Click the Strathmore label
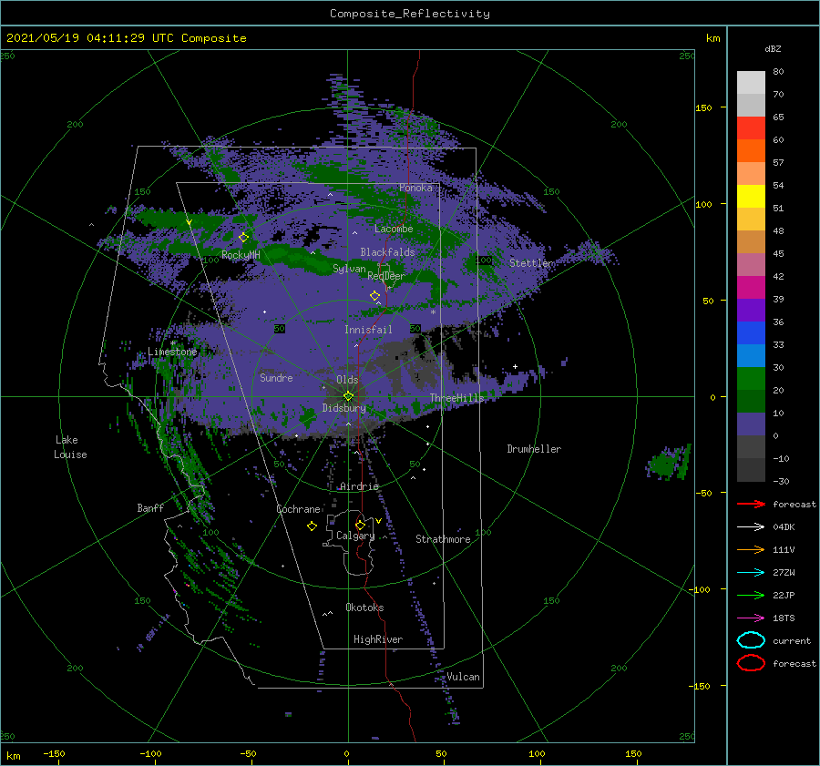The height and width of the screenshot is (766, 820). [x=443, y=539]
